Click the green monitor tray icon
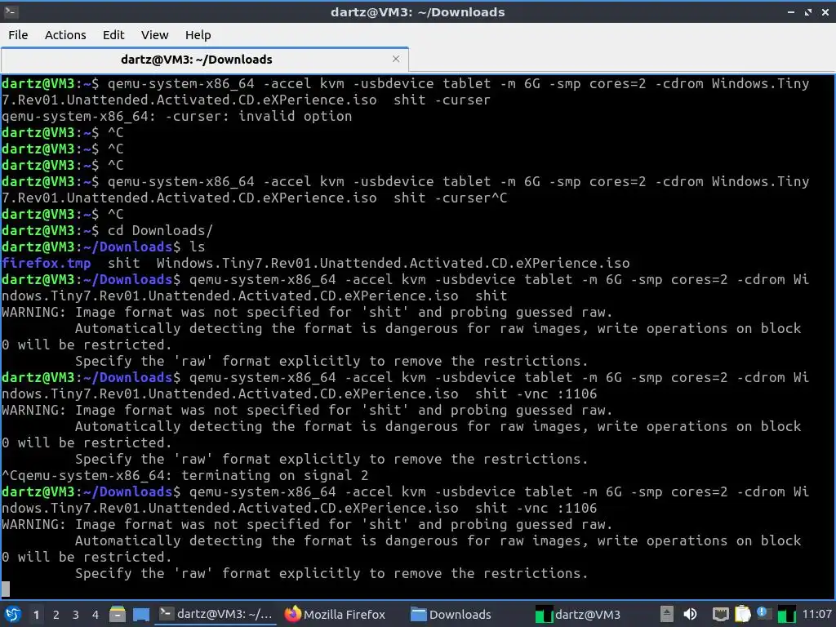The image size is (836, 627). click(x=786, y=615)
